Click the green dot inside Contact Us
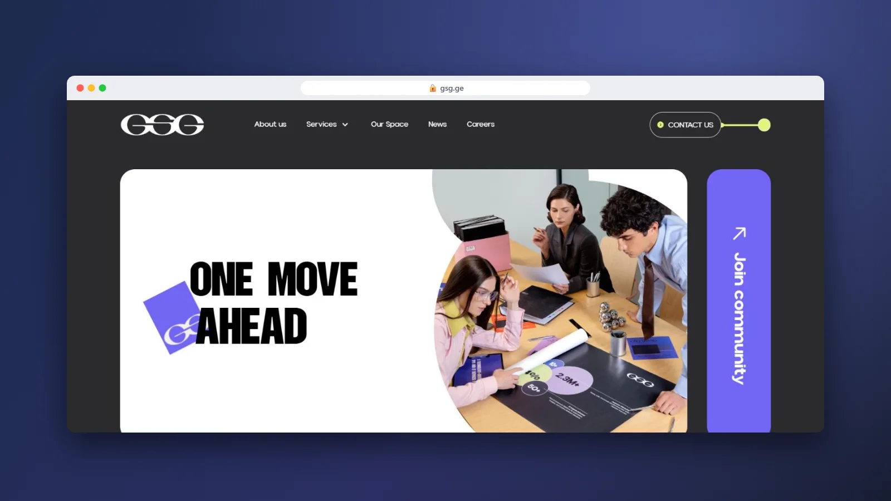Screen dimensions: 891x501 [x=660, y=125]
